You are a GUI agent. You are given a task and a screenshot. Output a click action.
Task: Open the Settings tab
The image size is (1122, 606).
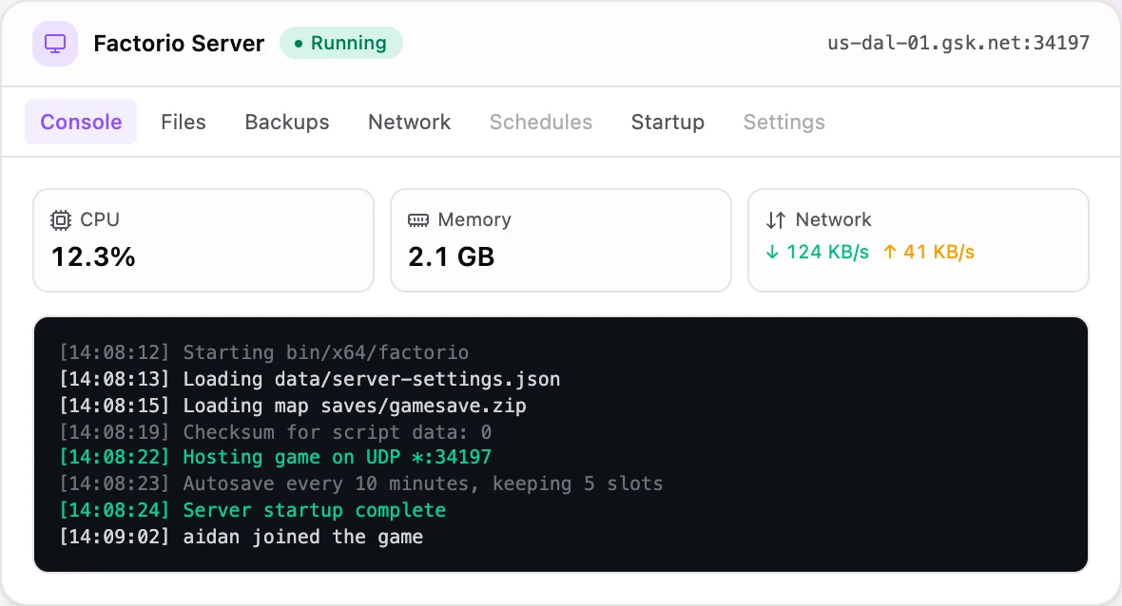pos(784,122)
